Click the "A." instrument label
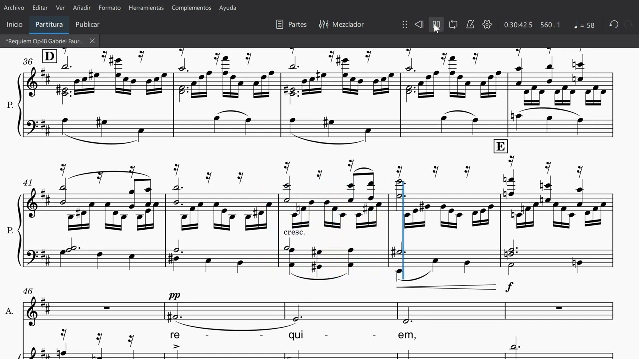Screen dimensions: 639x359 10,311
